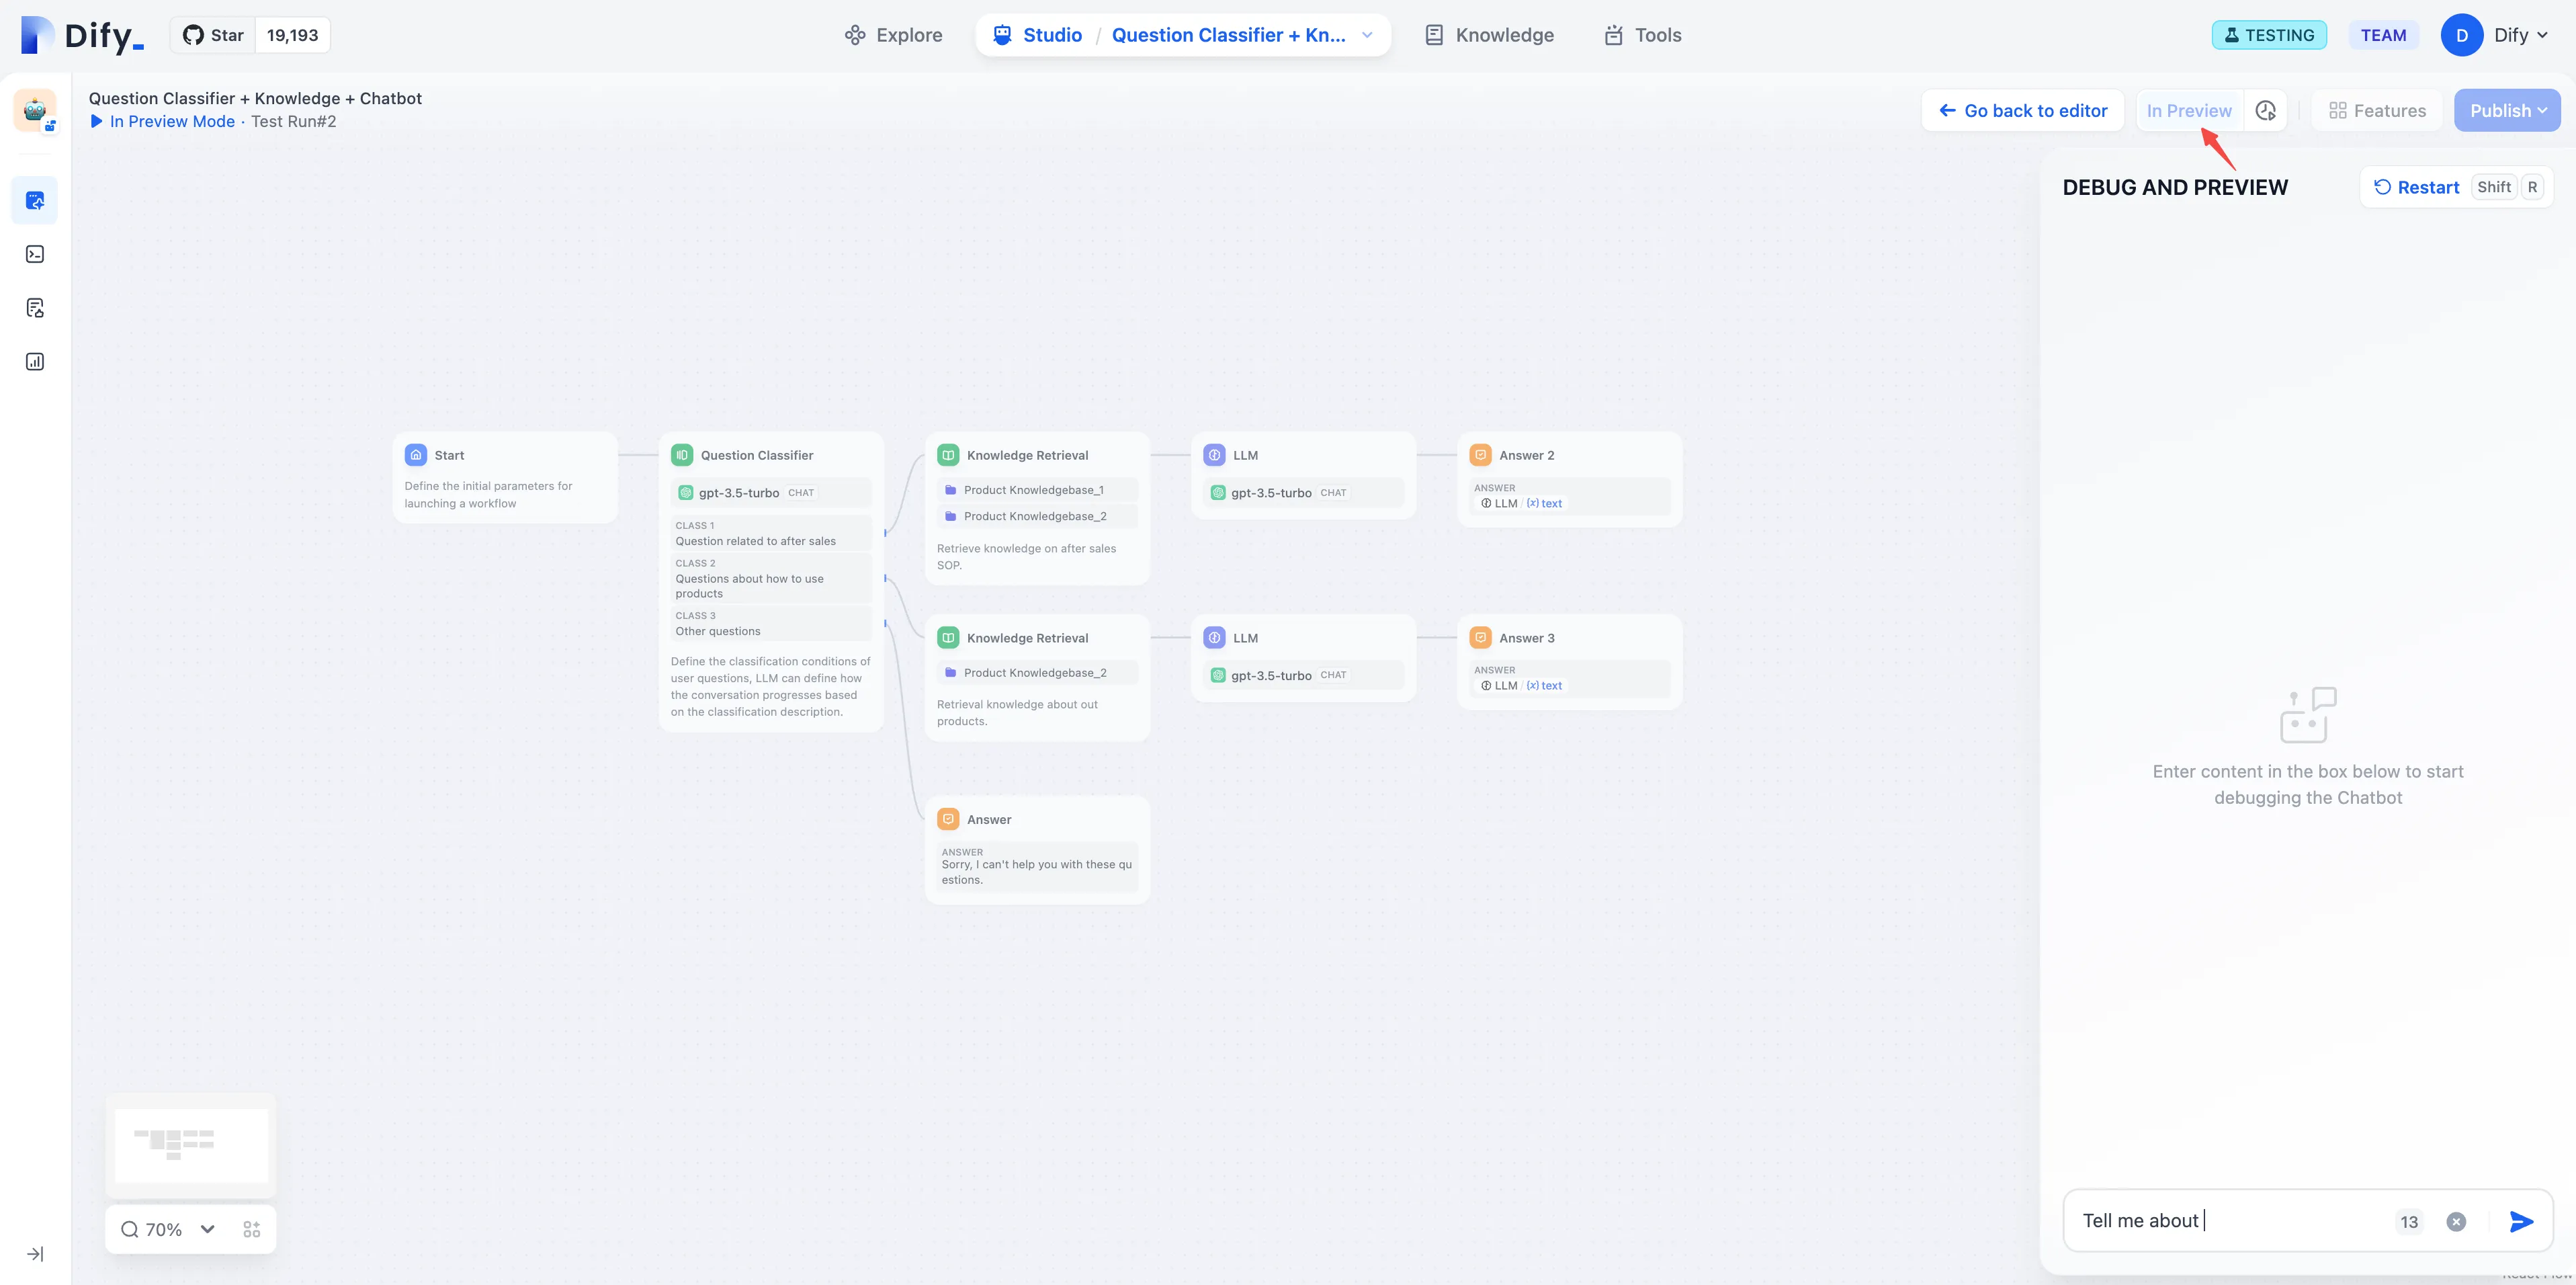
Task: Click the send message arrow icon
Action: pos(2521,1221)
